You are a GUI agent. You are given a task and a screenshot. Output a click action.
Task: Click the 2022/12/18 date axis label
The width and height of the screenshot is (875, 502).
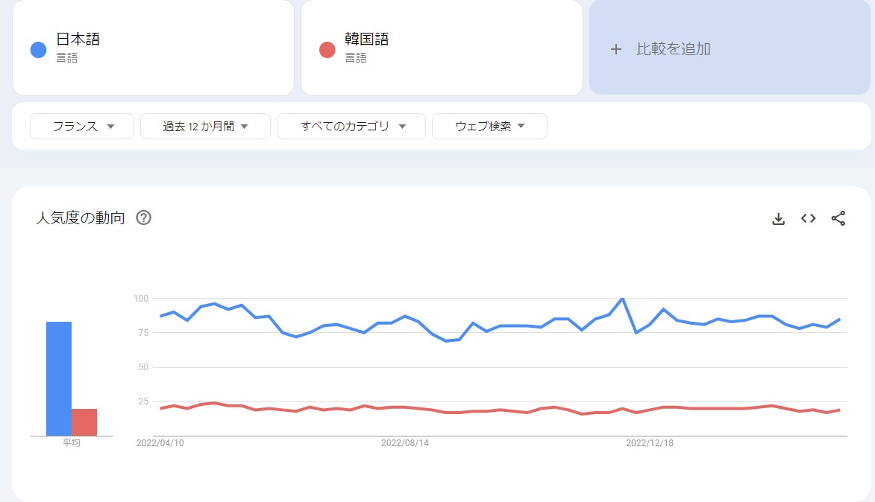(x=650, y=443)
